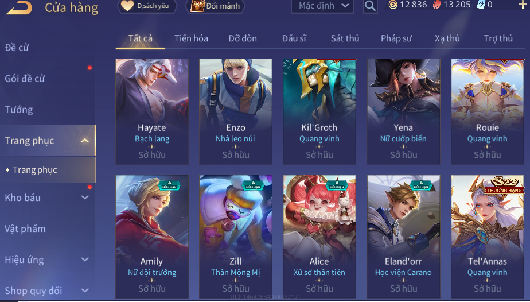Screen dimensions: 530x302
Task: Expand the Hiệu ứng sidebar section
Action: (x=85, y=260)
